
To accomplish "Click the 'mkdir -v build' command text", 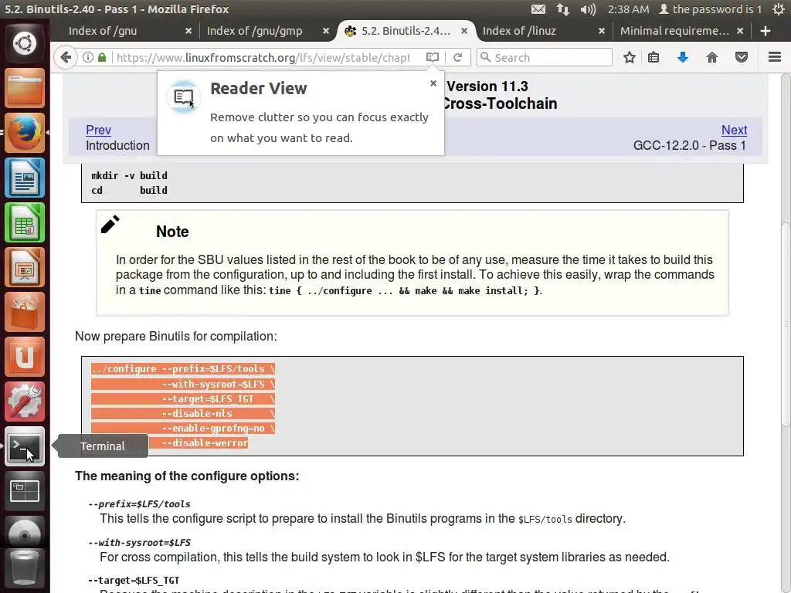I will click(x=129, y=175).
